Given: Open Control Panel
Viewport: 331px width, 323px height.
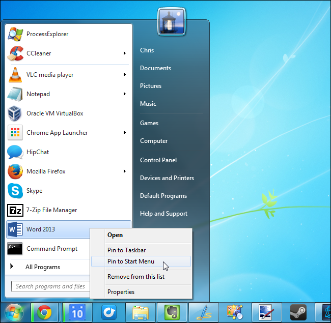Looking at the screenshot, I should coord(158,160).
